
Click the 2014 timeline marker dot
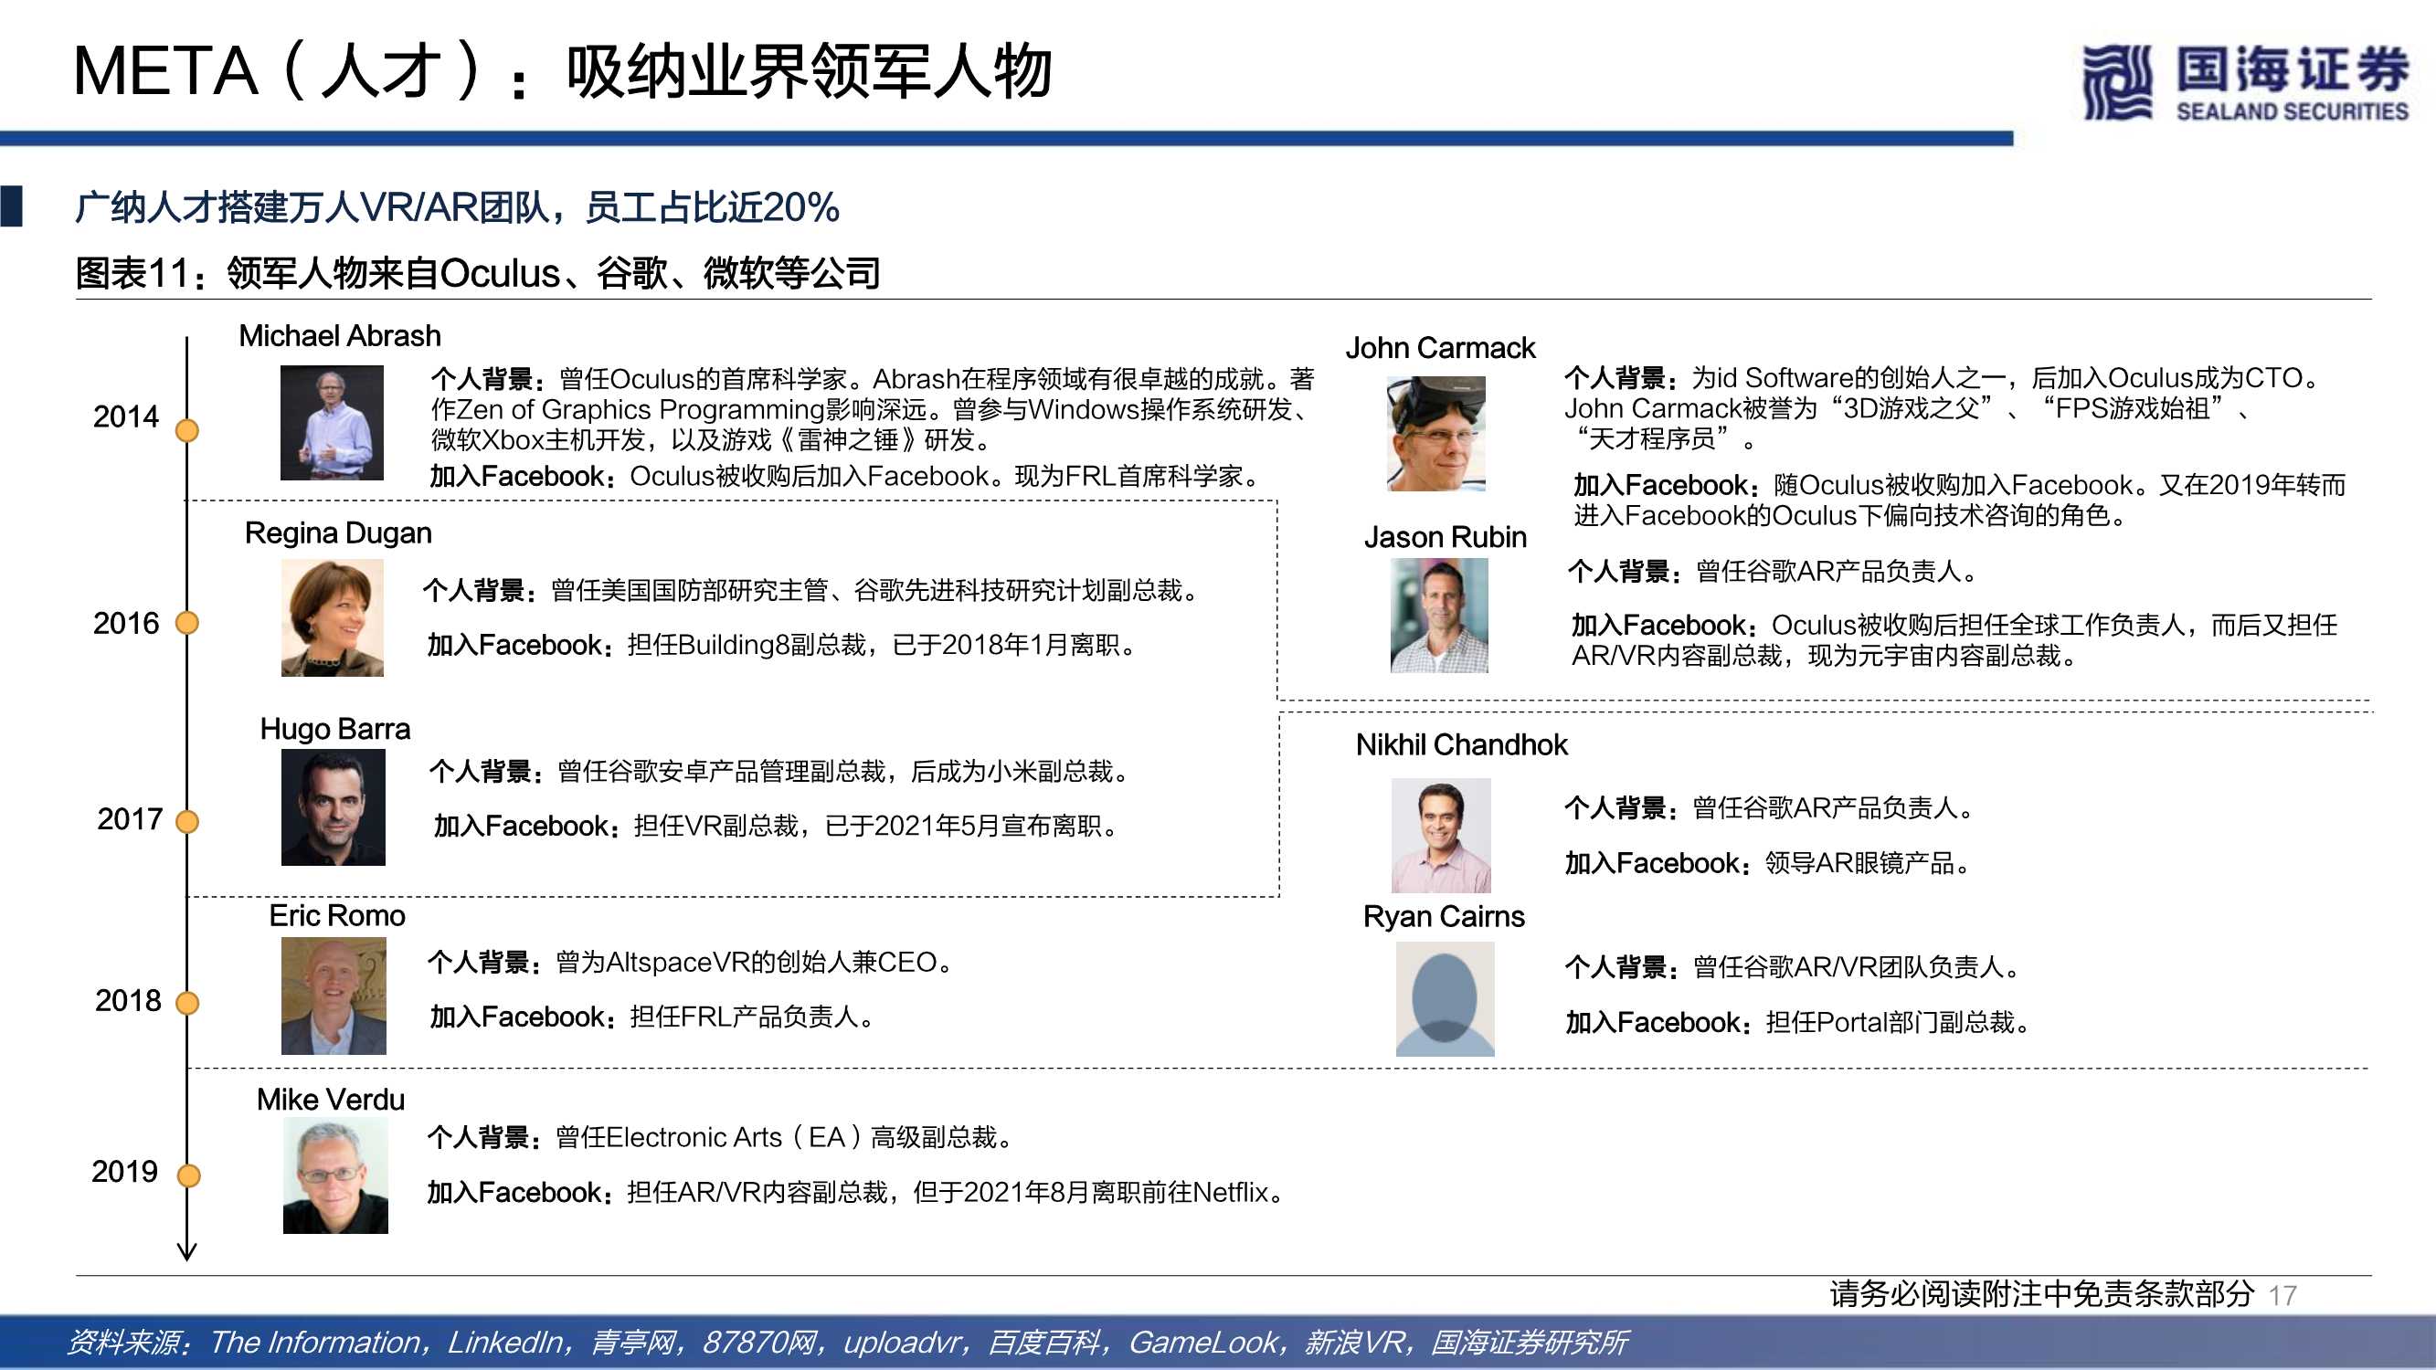tap(187, 430)
